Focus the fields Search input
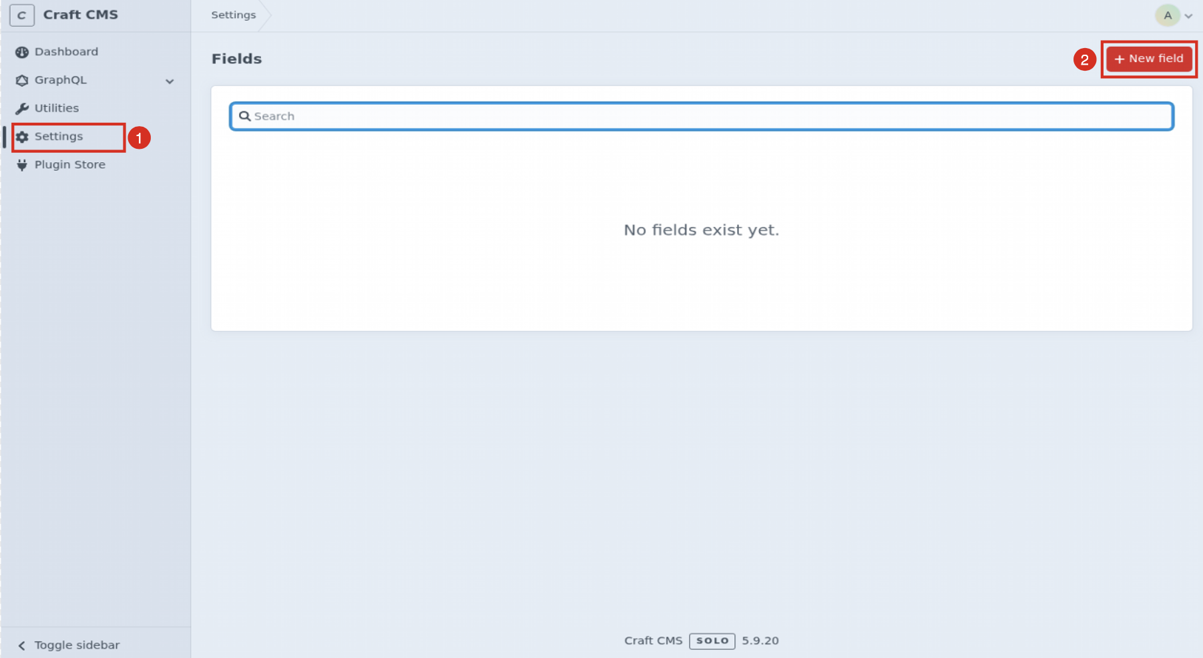 pos(702,116)
